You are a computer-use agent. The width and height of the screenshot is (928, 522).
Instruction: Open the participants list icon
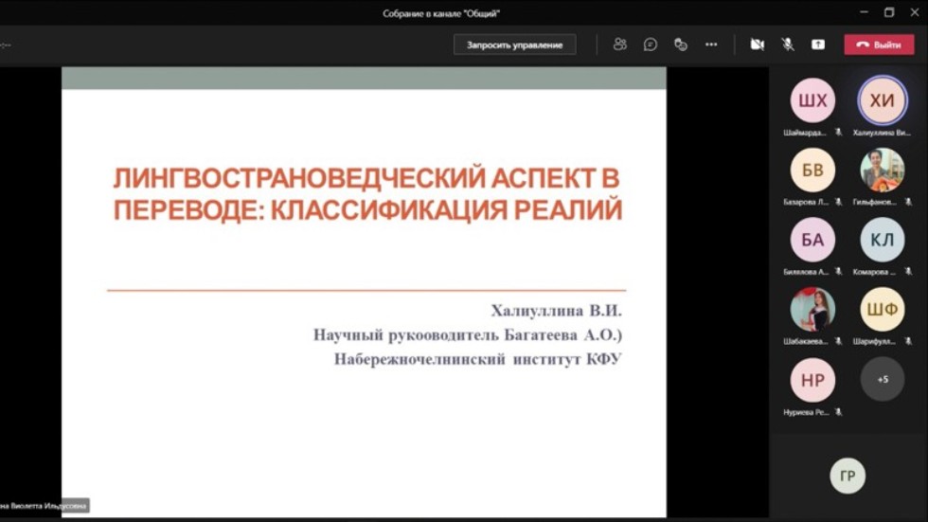620,45
